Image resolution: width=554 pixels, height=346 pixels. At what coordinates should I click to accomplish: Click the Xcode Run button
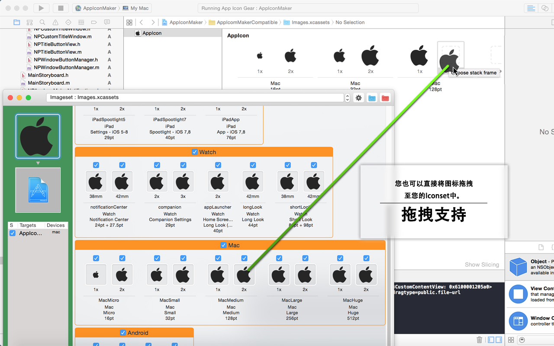[41, 8]
